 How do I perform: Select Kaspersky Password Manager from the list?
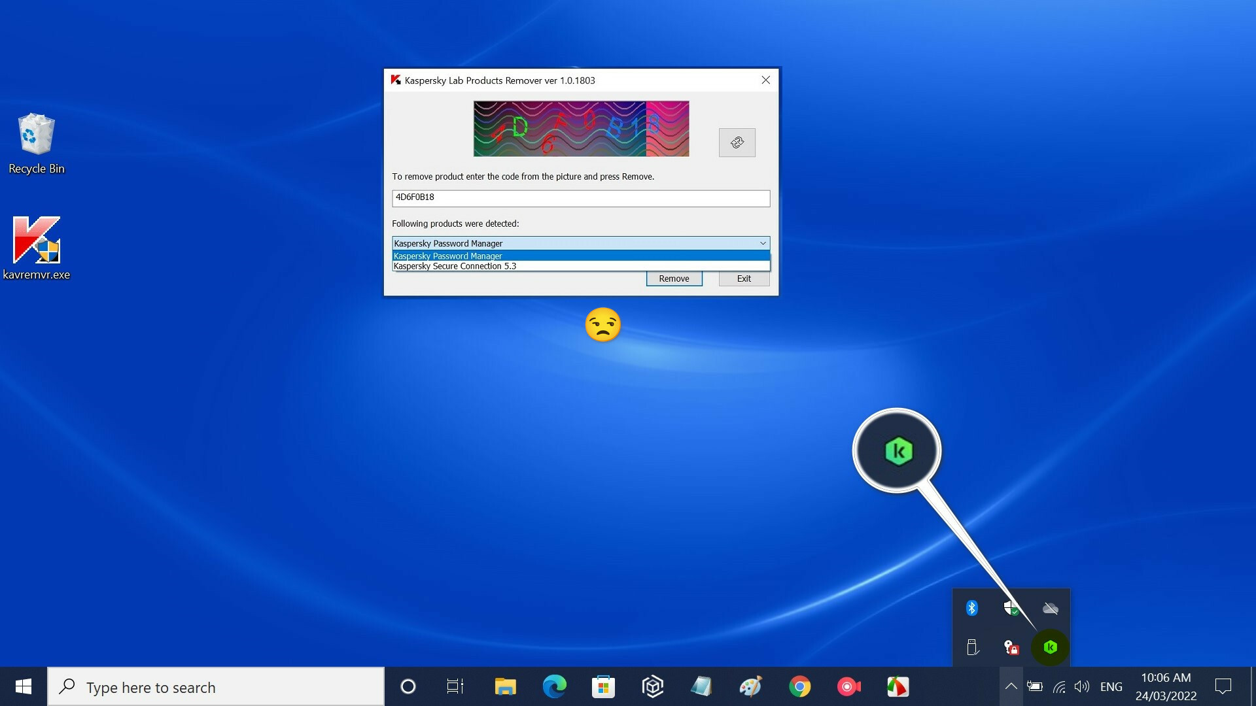point(581,256)
